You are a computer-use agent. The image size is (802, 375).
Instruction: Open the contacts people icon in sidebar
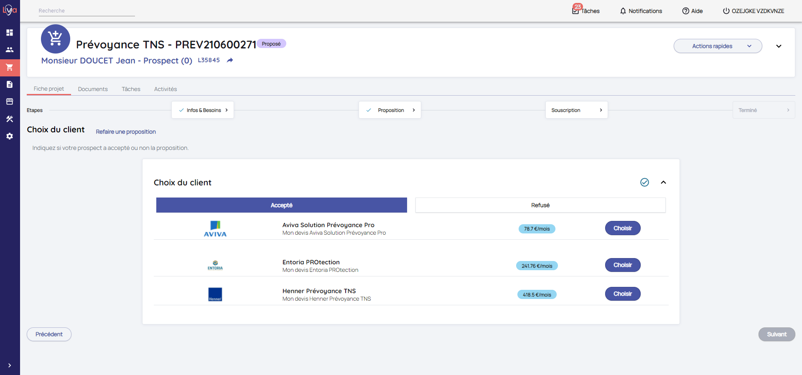click(10, 50)
